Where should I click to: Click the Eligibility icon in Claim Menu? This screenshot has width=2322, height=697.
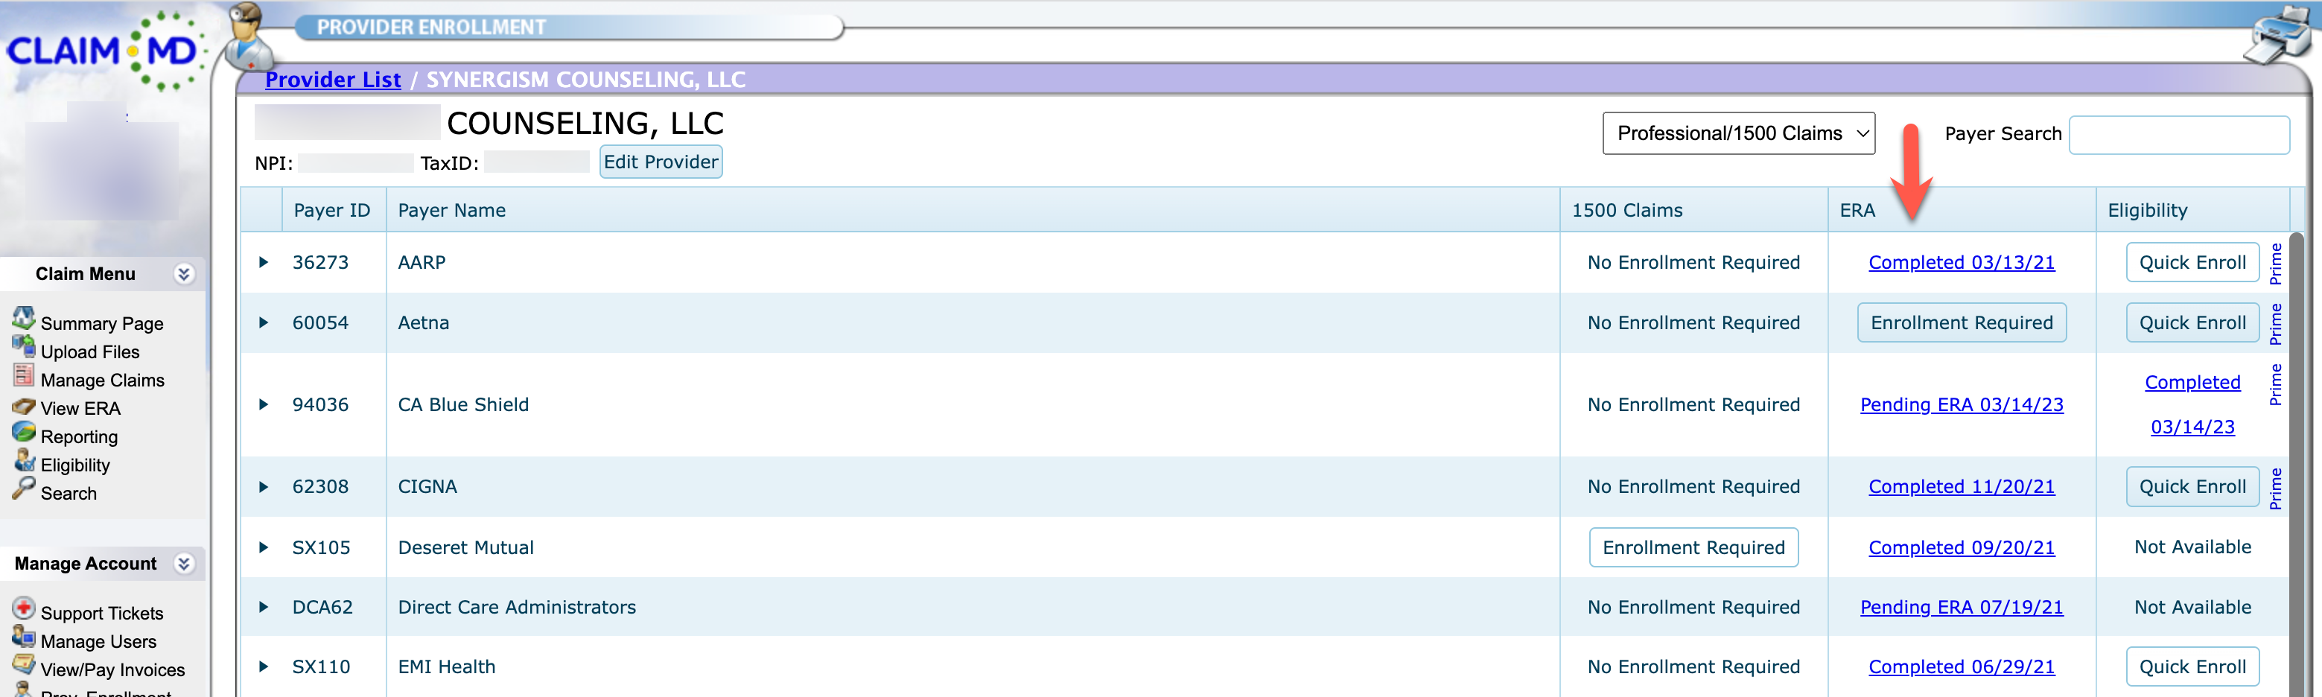(23, 462)
